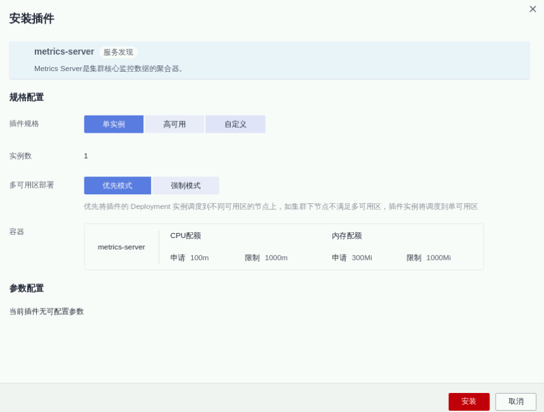Select the 自定义 plugin specification

point(235,124)
